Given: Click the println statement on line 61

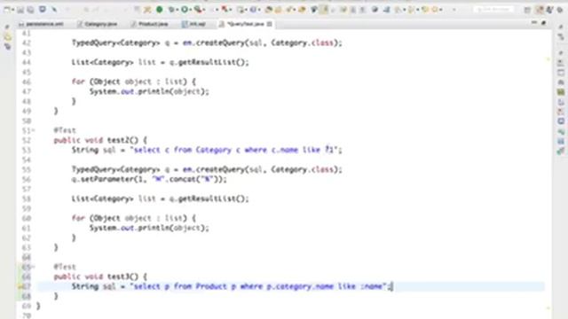Looking at the screenshot, I should pyautogui.click(x=149, y=228).
